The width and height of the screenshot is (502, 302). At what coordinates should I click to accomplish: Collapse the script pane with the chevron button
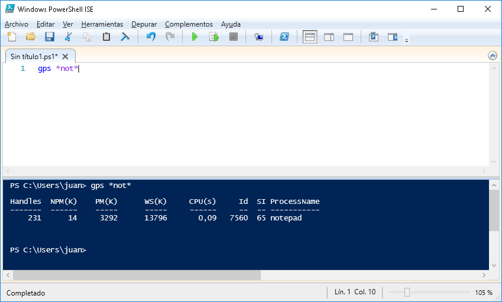[x=492, y=56]
